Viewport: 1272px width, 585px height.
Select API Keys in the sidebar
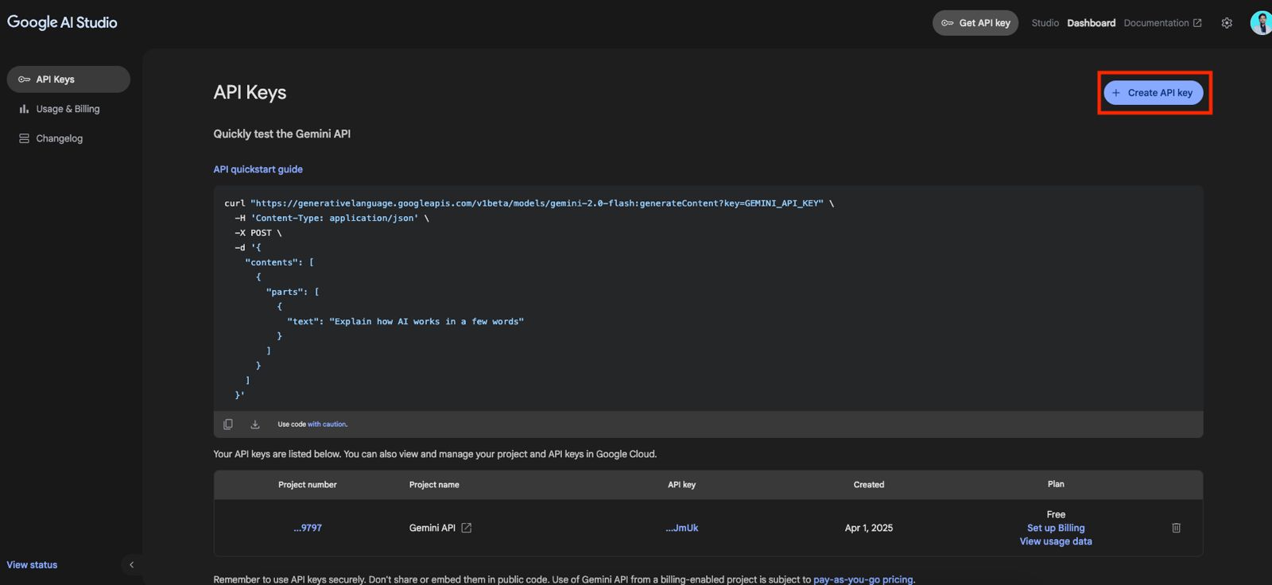click(68, 79)
